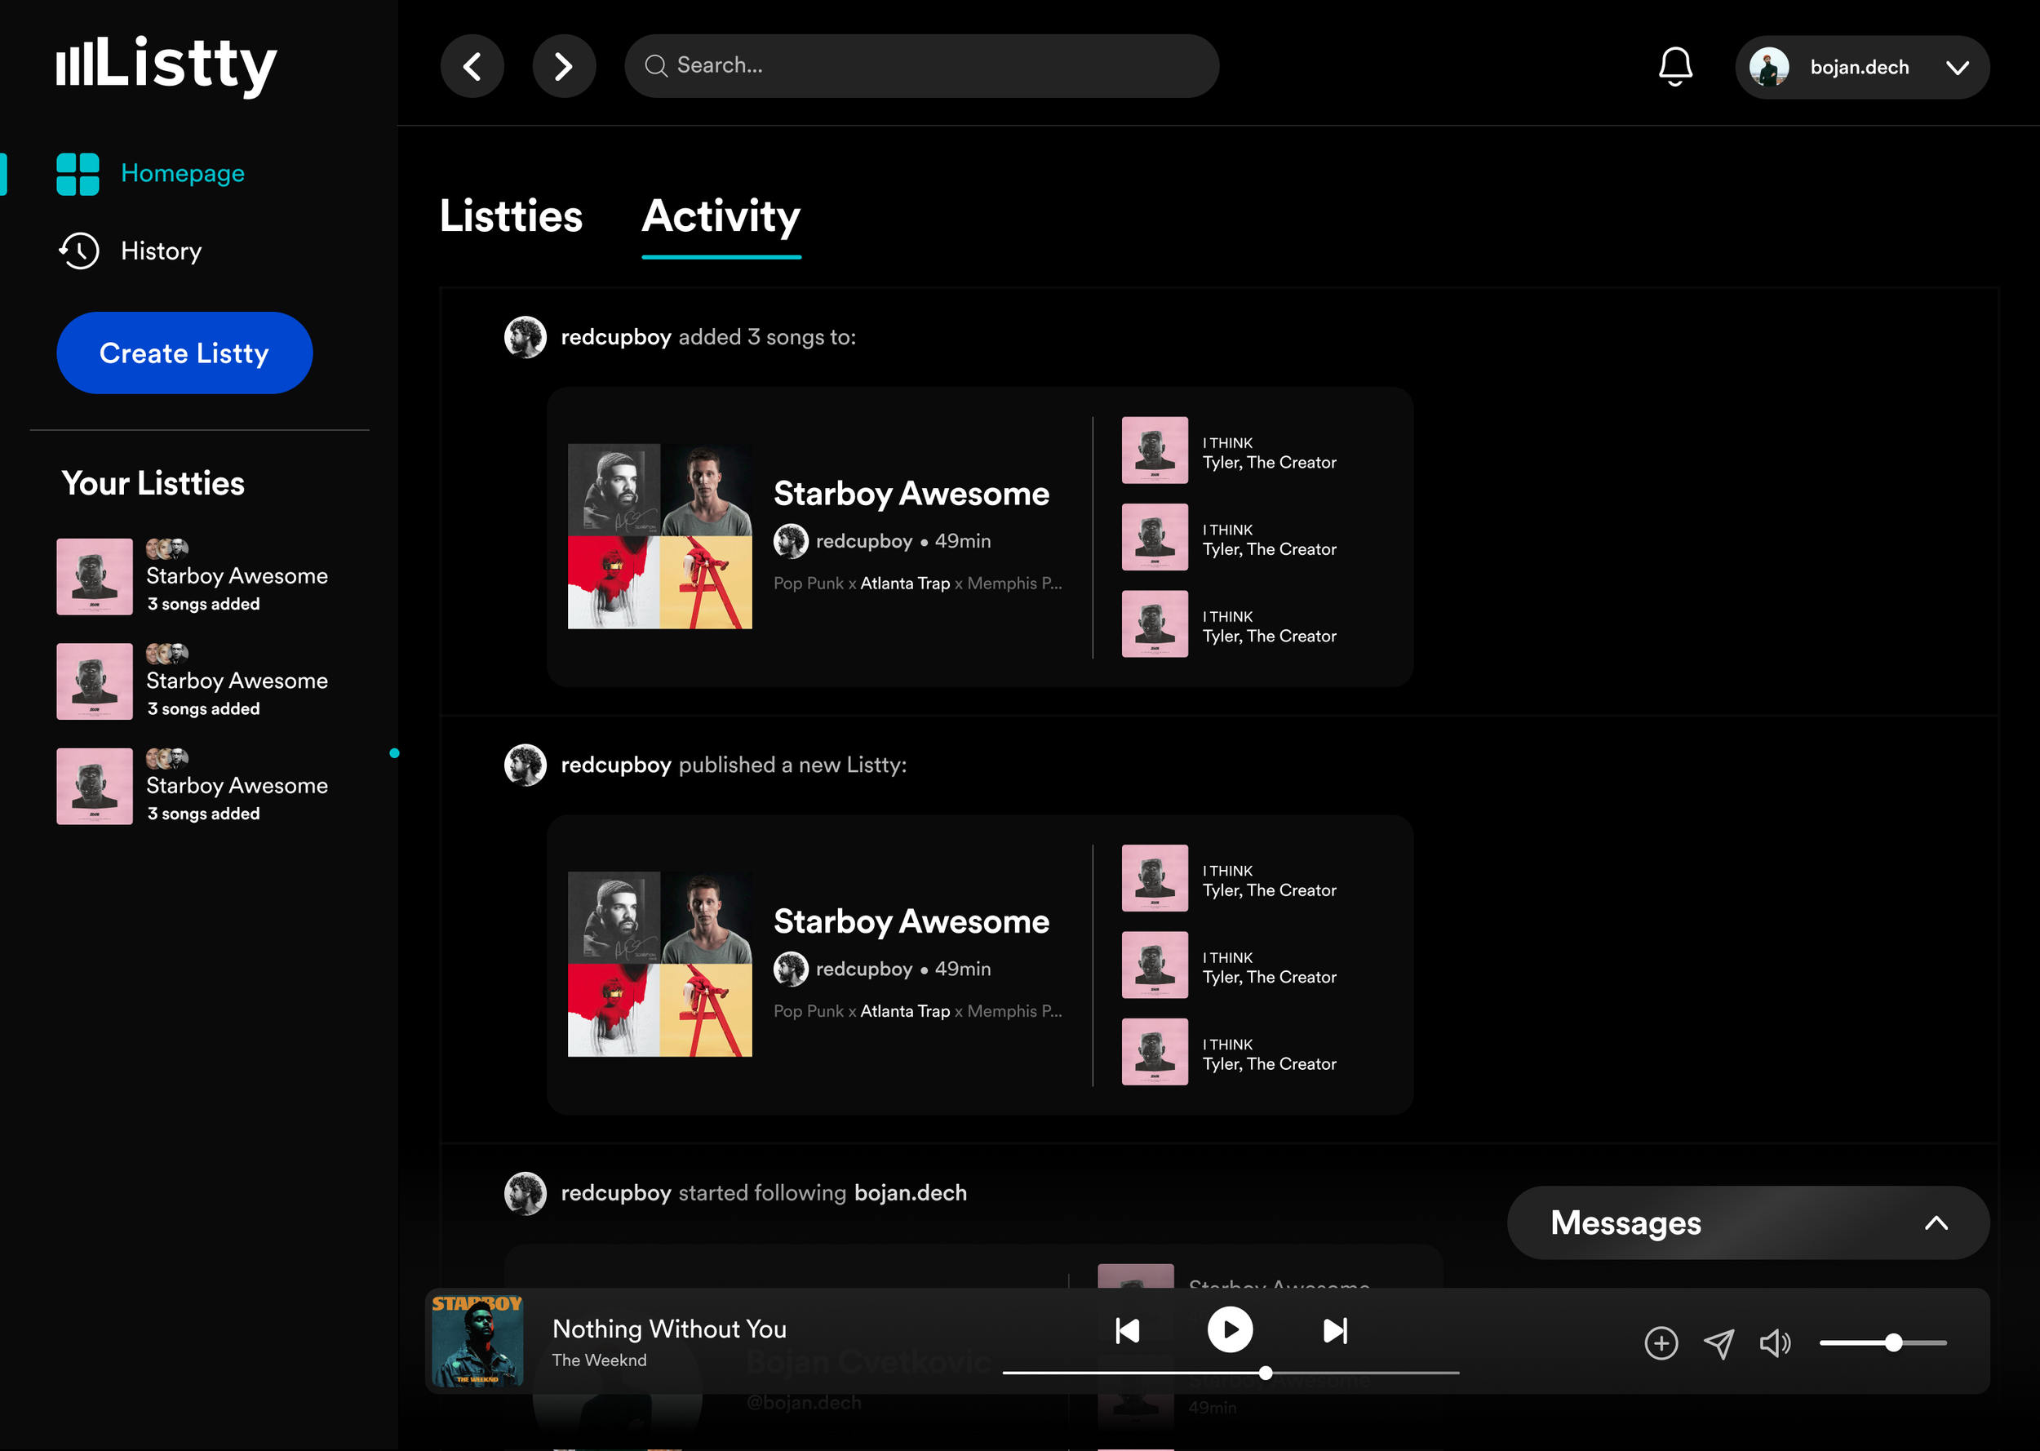This screenshot has height=1451, width=2040.
Task: Click the add-to-listty plus icon
Action: tap(1661, 1343)
